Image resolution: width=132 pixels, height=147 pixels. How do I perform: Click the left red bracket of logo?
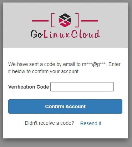point(53,20)
